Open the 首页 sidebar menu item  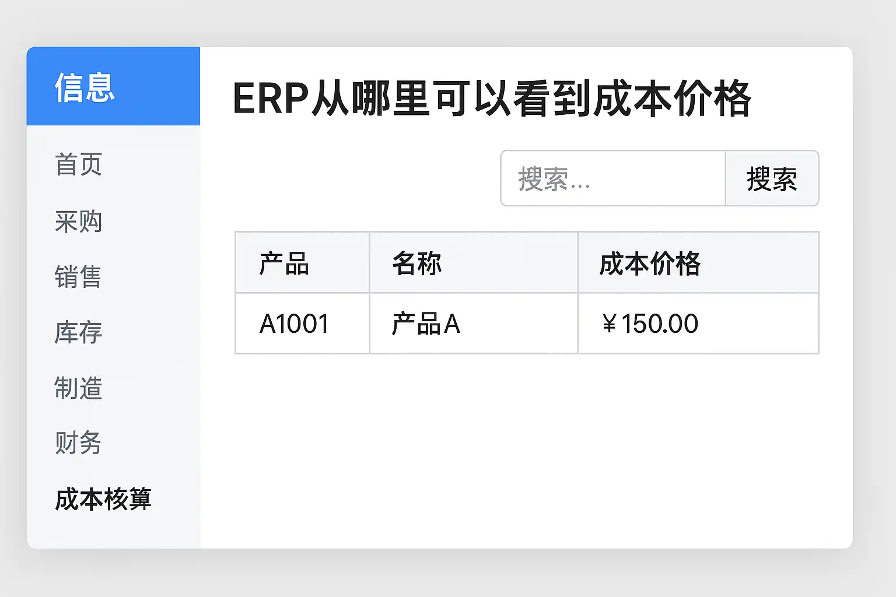(79, 164)
